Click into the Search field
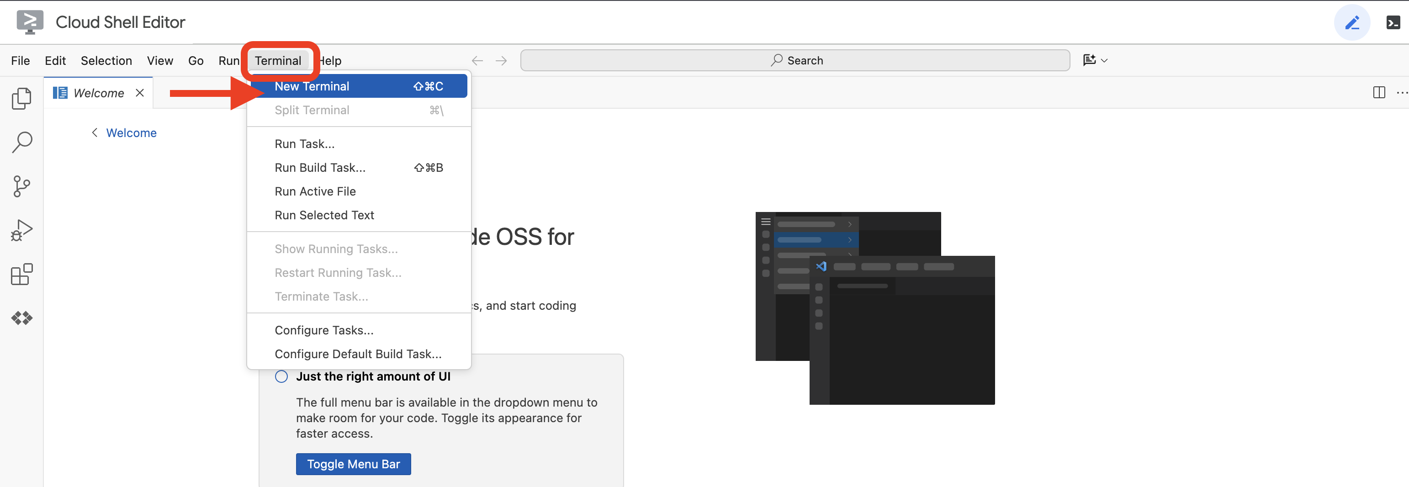The width and height of the screenshot is (1409, 487). 796,60
